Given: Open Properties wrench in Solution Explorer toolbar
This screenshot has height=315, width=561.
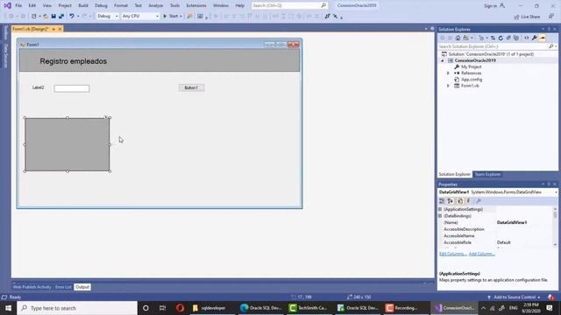Looking at the screenshot, I should (534, 38).
